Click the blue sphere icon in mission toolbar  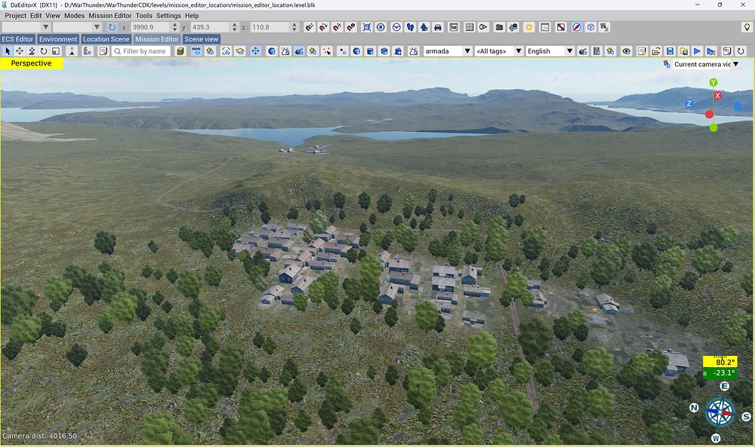(x=272, y=51)
